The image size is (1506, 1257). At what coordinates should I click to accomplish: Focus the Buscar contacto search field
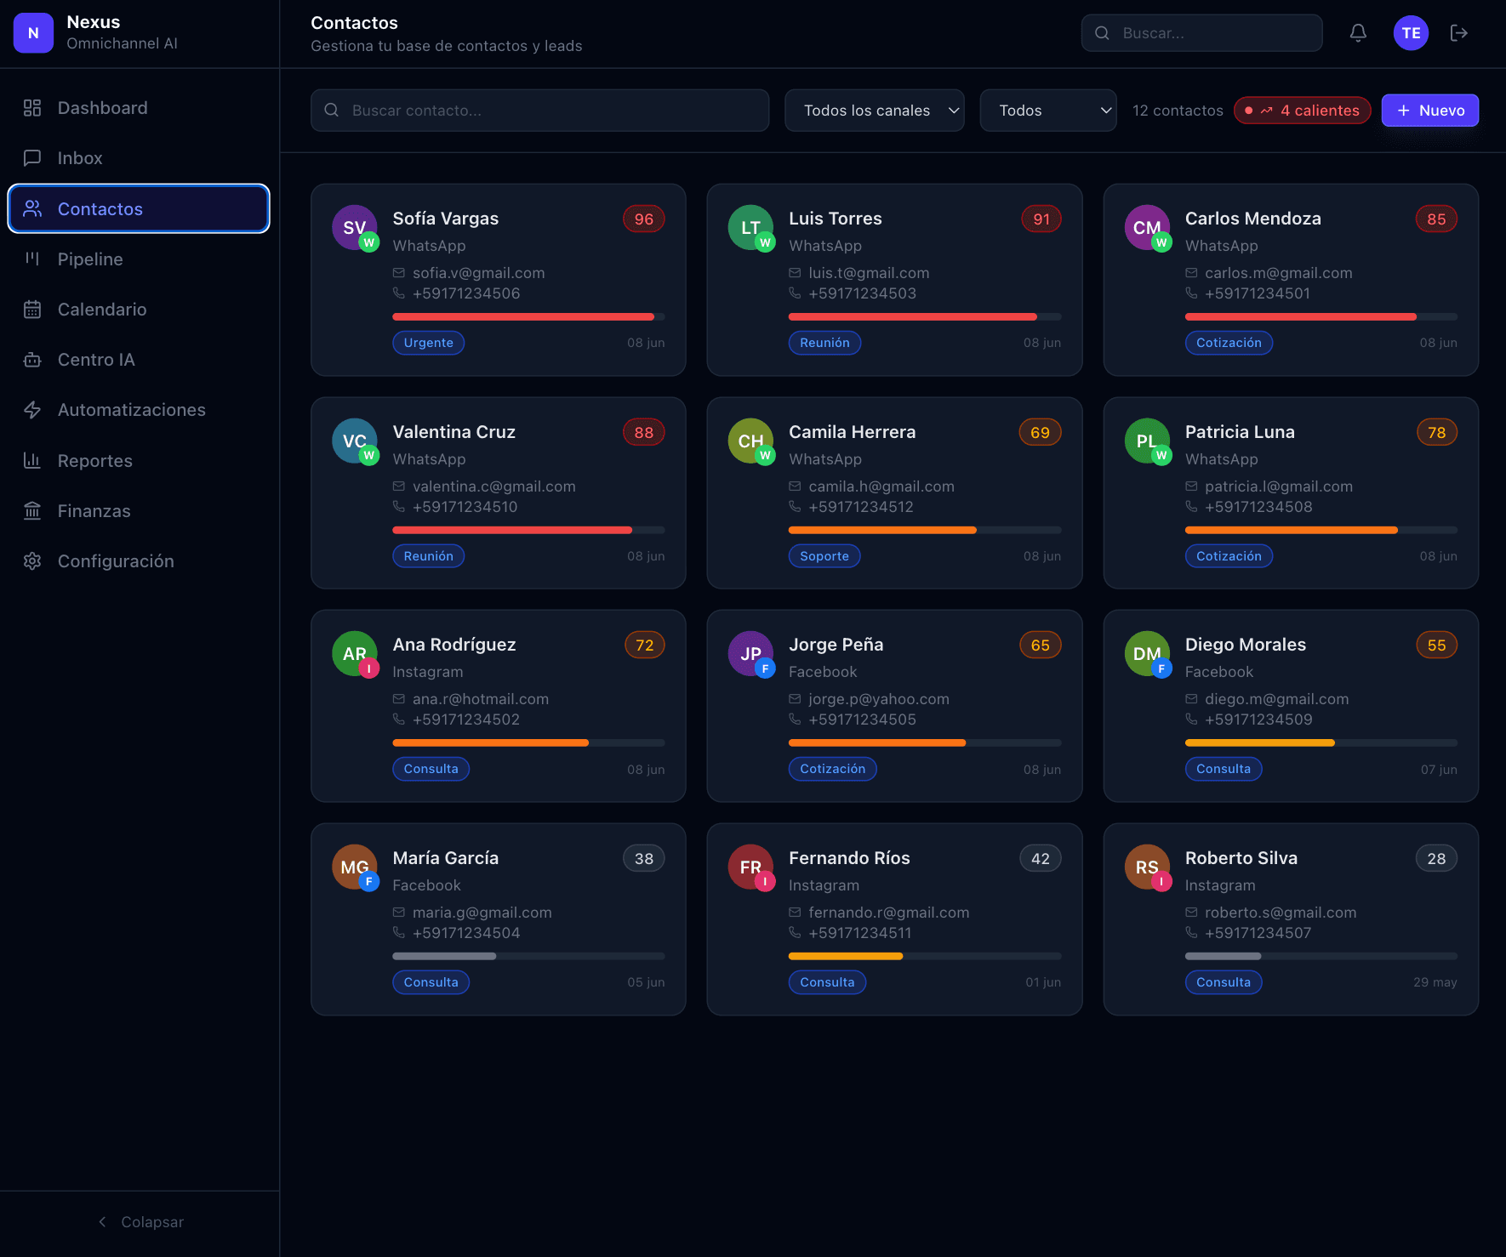pyautogui.click(x=540, y=111)
